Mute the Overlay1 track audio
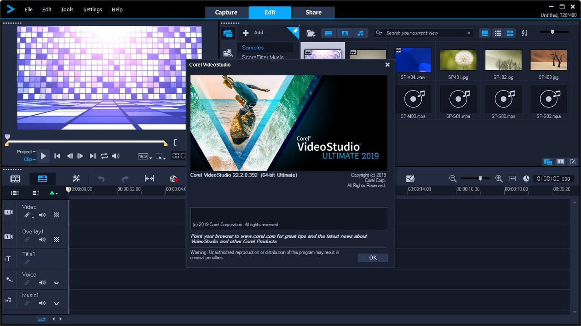The height and width of the screenshot is (326, 581). pos(42,240)
